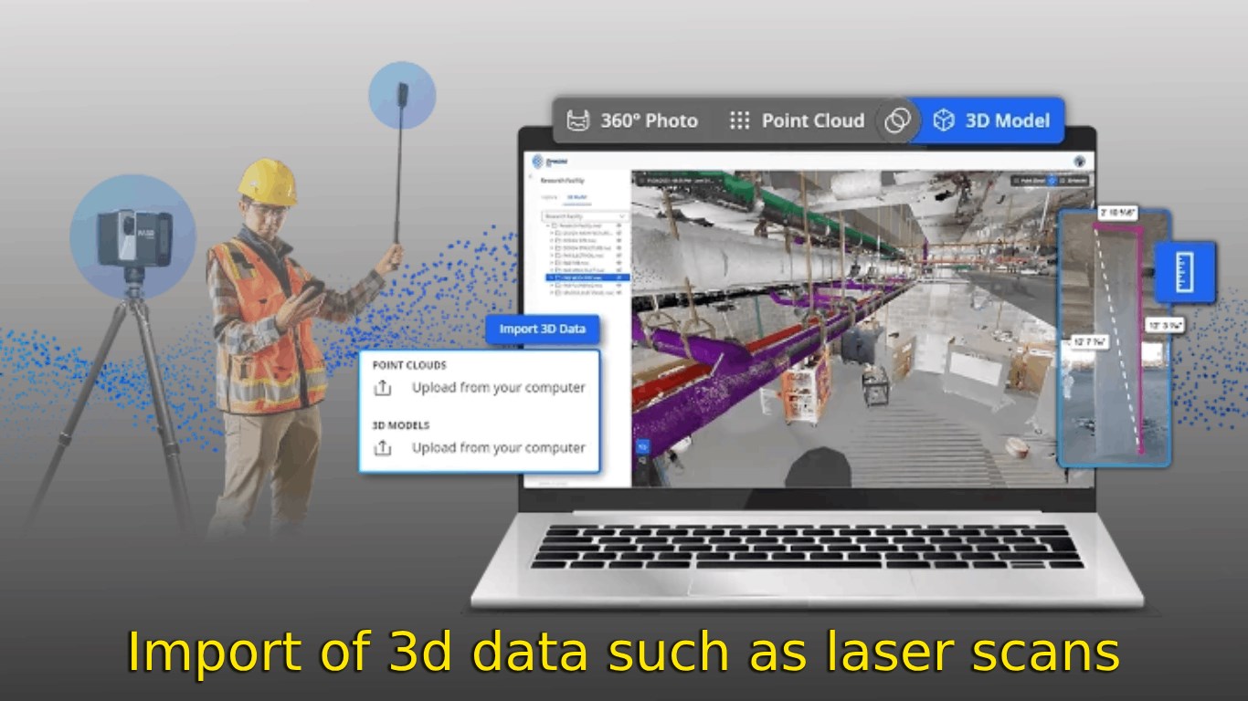Upload from your computer under Point Clouds
The height and width of the screenshot is (701, 1248).
click(480, 388)
